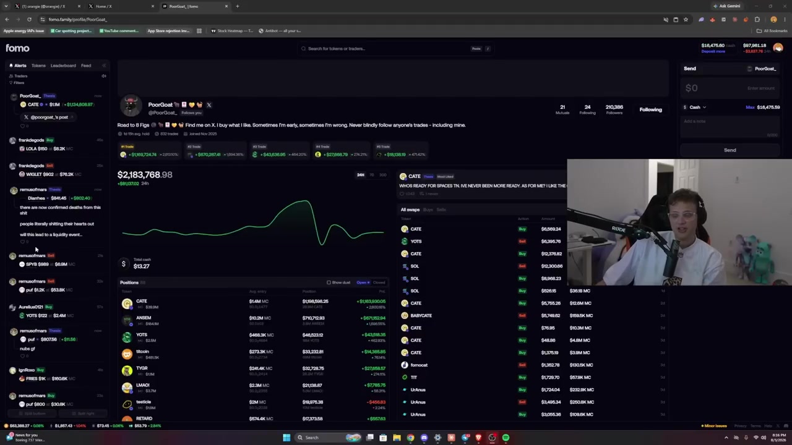Collapse the alerts sidebar panel
Screen dimensions: 792x445
[x=104, y=66]
